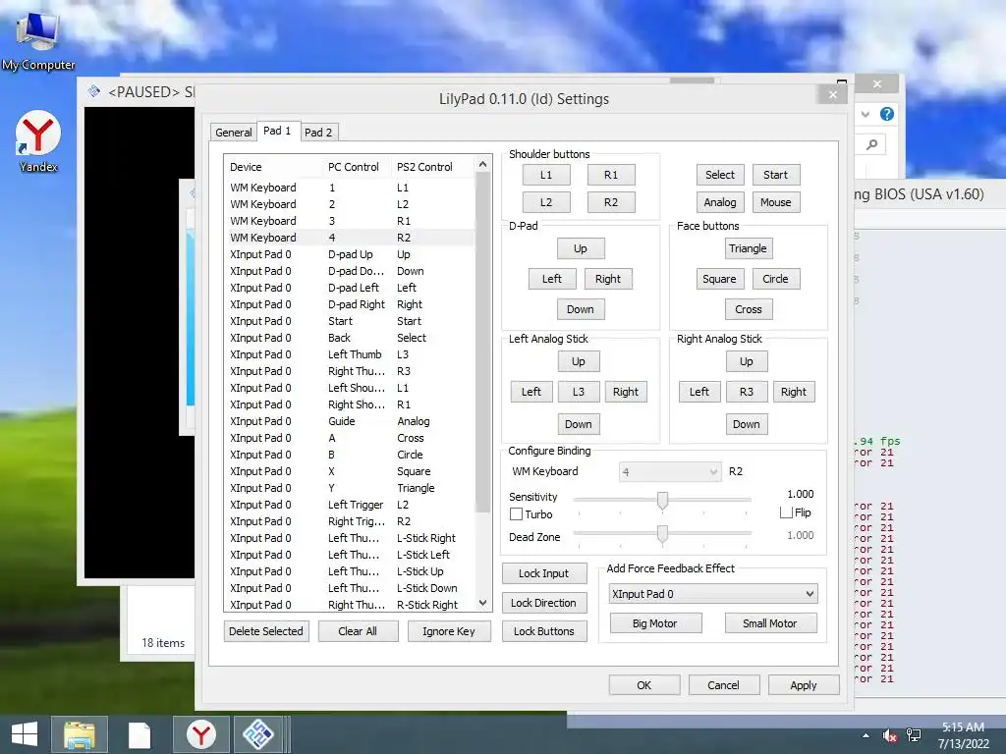Switch to the Pad 2 tab
Screen dimensions: 1006x754
[x=318, y=133]
